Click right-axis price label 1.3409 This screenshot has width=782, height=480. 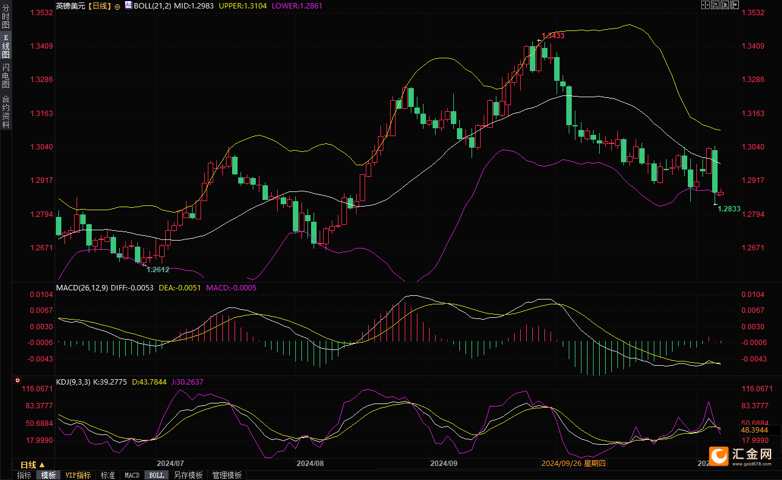click(753, 46)
